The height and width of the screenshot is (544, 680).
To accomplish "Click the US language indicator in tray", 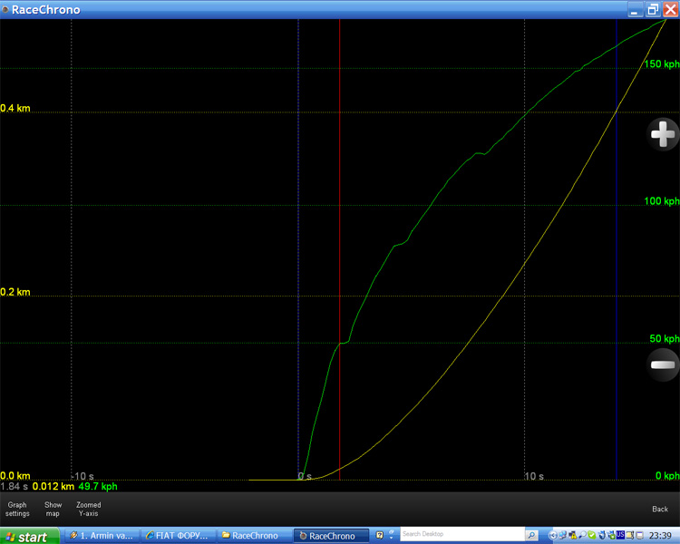I will click(x=621, y=534).
